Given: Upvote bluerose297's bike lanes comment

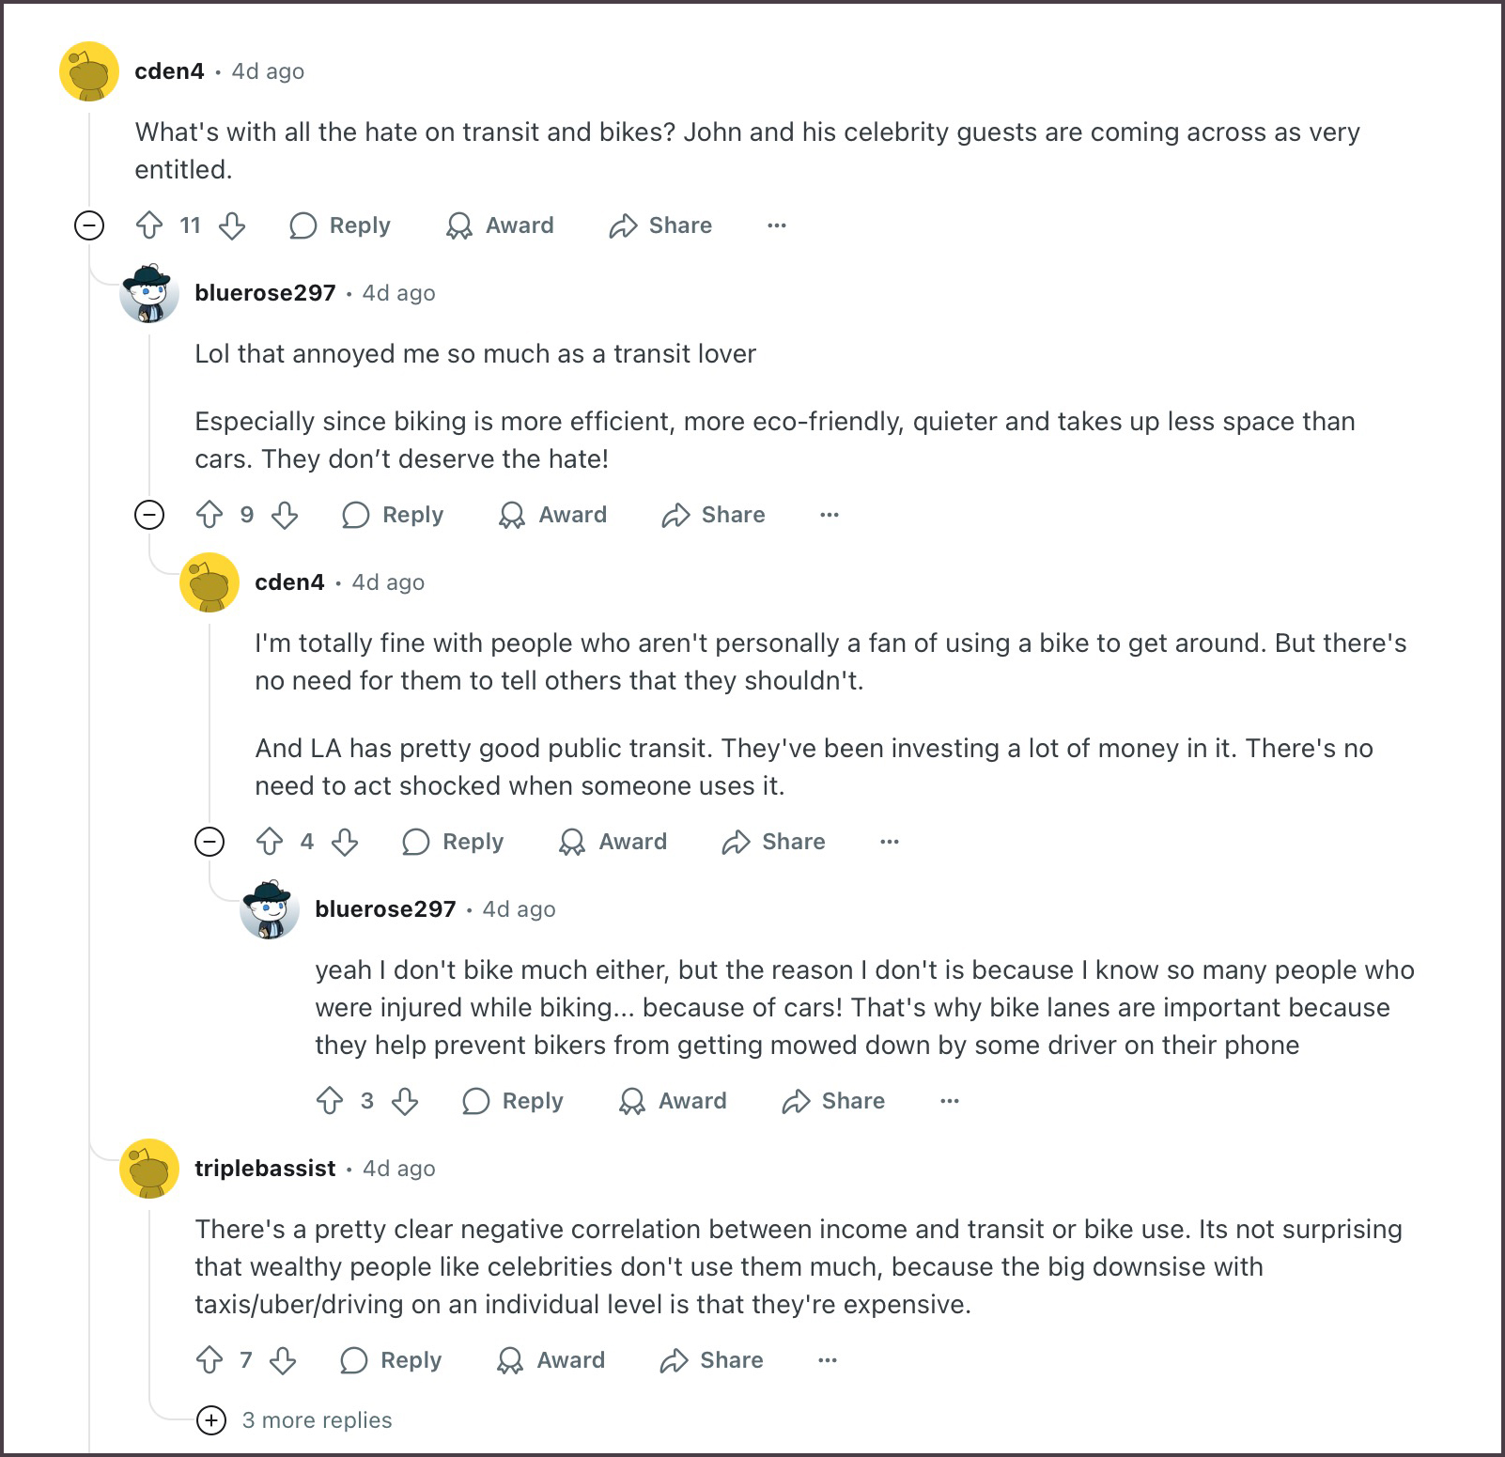Looking at the screenshot, I should tap(330, 1101).
